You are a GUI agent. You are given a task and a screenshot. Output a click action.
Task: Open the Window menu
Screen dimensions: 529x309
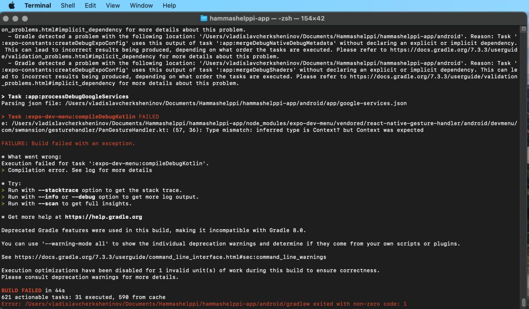[142, 6]
